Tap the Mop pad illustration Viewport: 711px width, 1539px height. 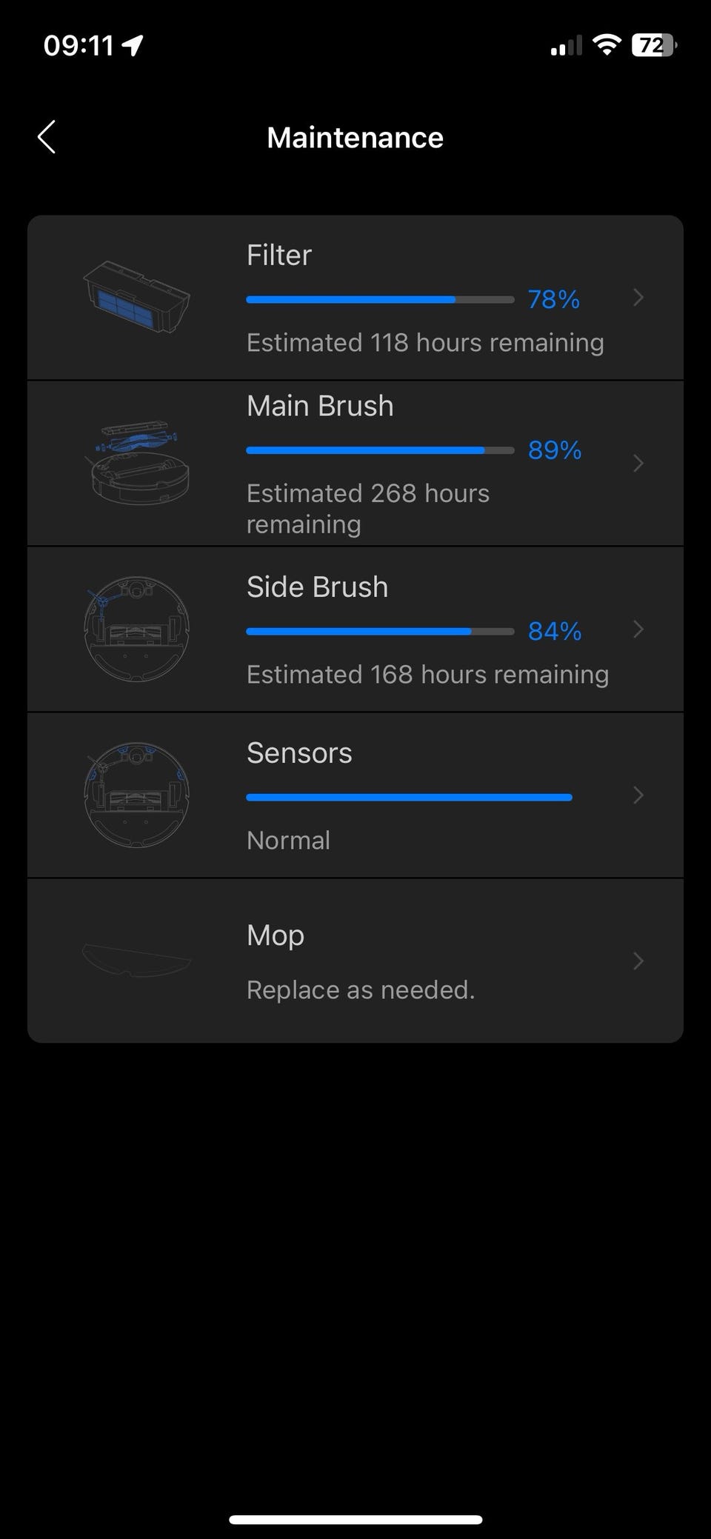coord(137,961)
